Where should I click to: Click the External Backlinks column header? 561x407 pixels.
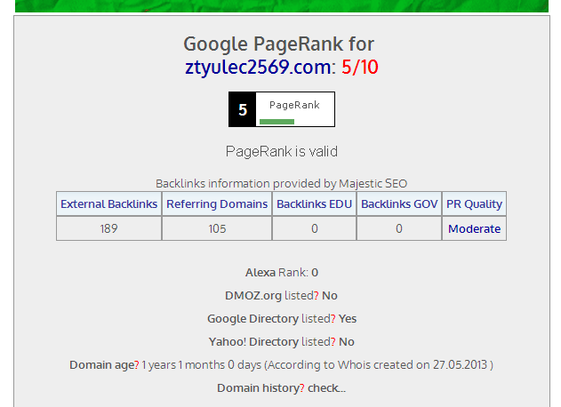pyautogui.click(x=108, y=203)
